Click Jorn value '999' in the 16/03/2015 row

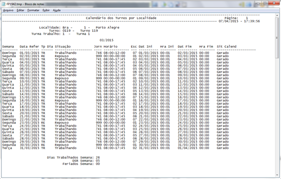[x=99, y=100]
